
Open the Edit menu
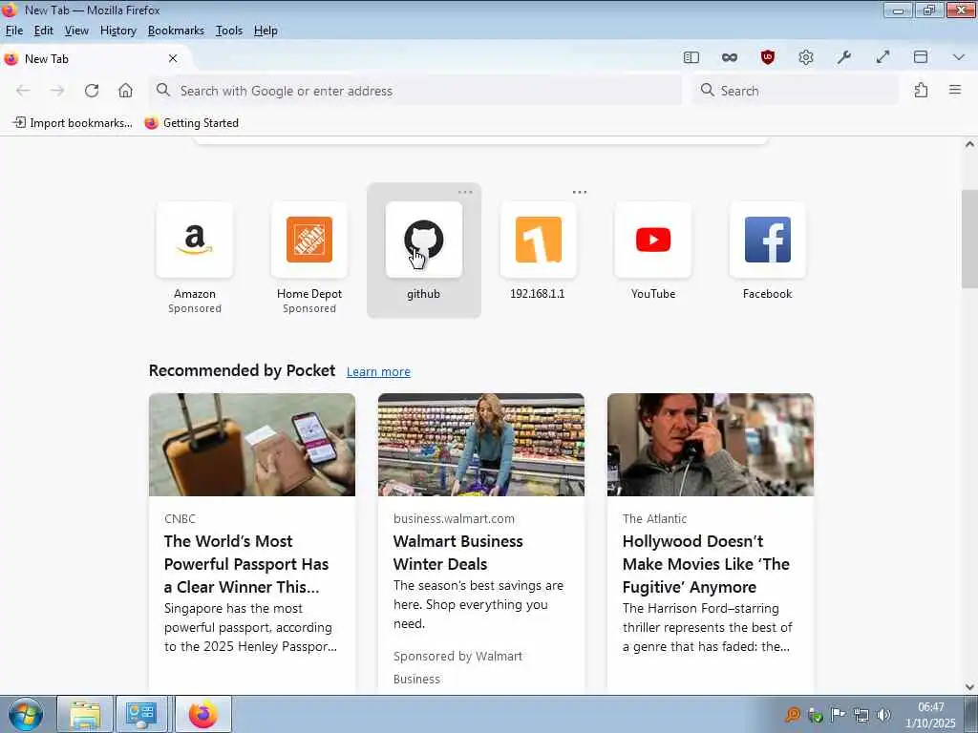(x=44, y=31)
